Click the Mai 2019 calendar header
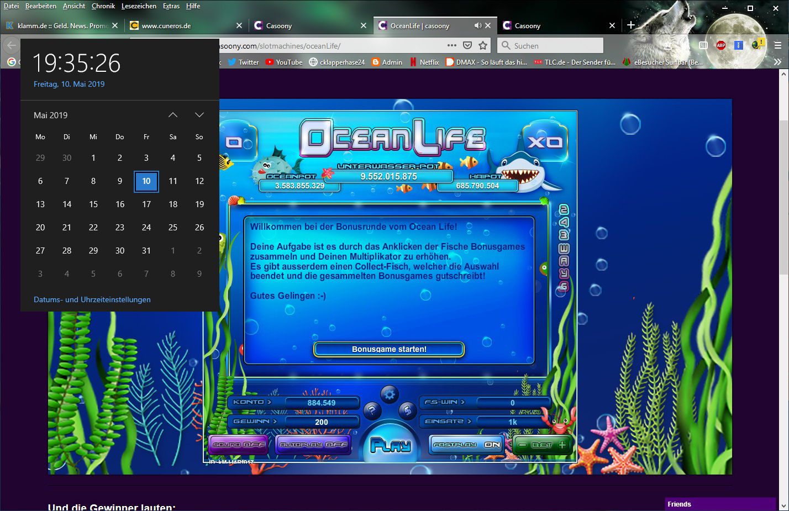 point(51,115)
